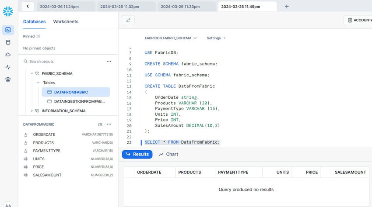The width and height of the screenshot is (372, 207).
Task: Open the Worksheets sidebar icon
Action: pos(8,30)
